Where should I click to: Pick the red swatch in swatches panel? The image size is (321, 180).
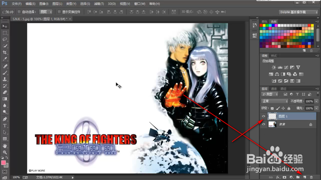(261, 26)
